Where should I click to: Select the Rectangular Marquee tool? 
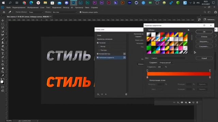3,24
